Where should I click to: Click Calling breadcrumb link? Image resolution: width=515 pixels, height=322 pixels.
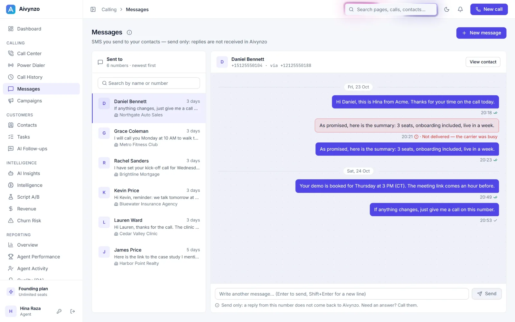109,9
